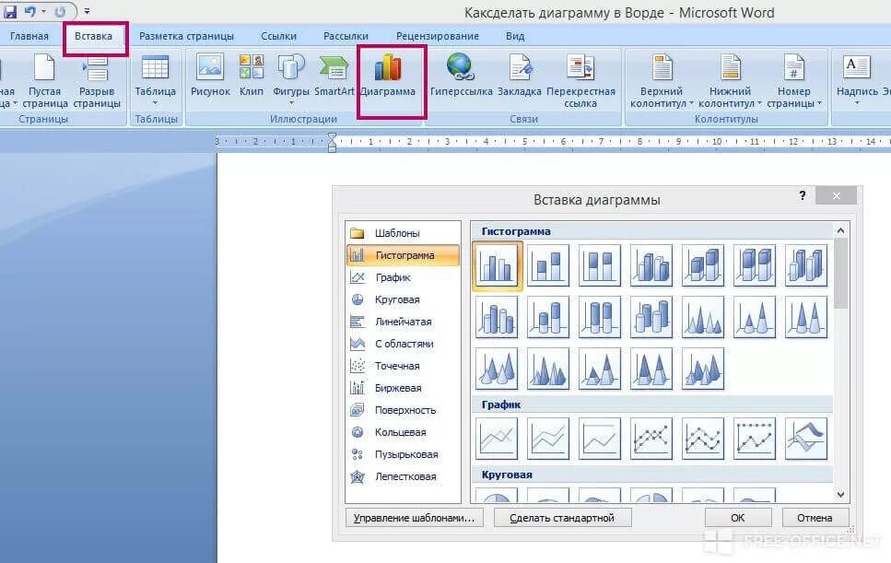Screen dimensions: 891x563
Task: Open the Фигуры shapes gallery
Action: pyautogui.click(x=291, y=79)
